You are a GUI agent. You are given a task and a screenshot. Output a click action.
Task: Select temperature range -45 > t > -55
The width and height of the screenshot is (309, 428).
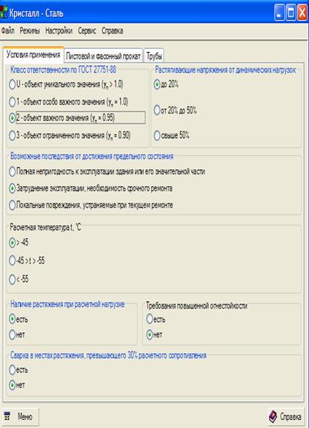(x=12, y=260)
